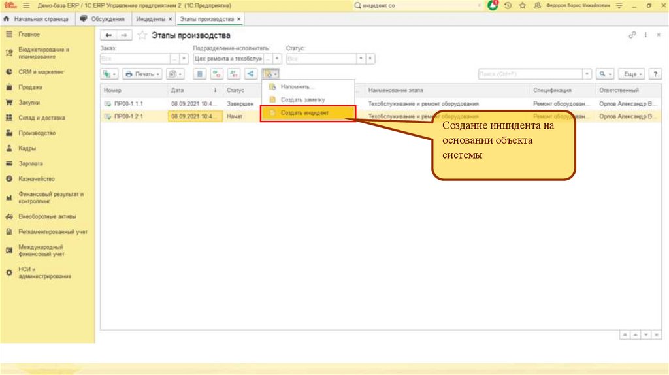This screenshot has width=669, height=375.
Task: Click the back navigation arrow
Action: pos(108,35)
